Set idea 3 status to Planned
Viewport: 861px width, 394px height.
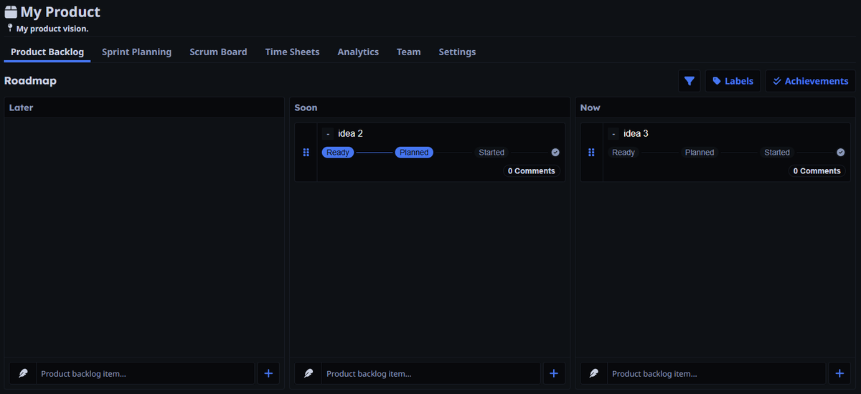point(700,153)
